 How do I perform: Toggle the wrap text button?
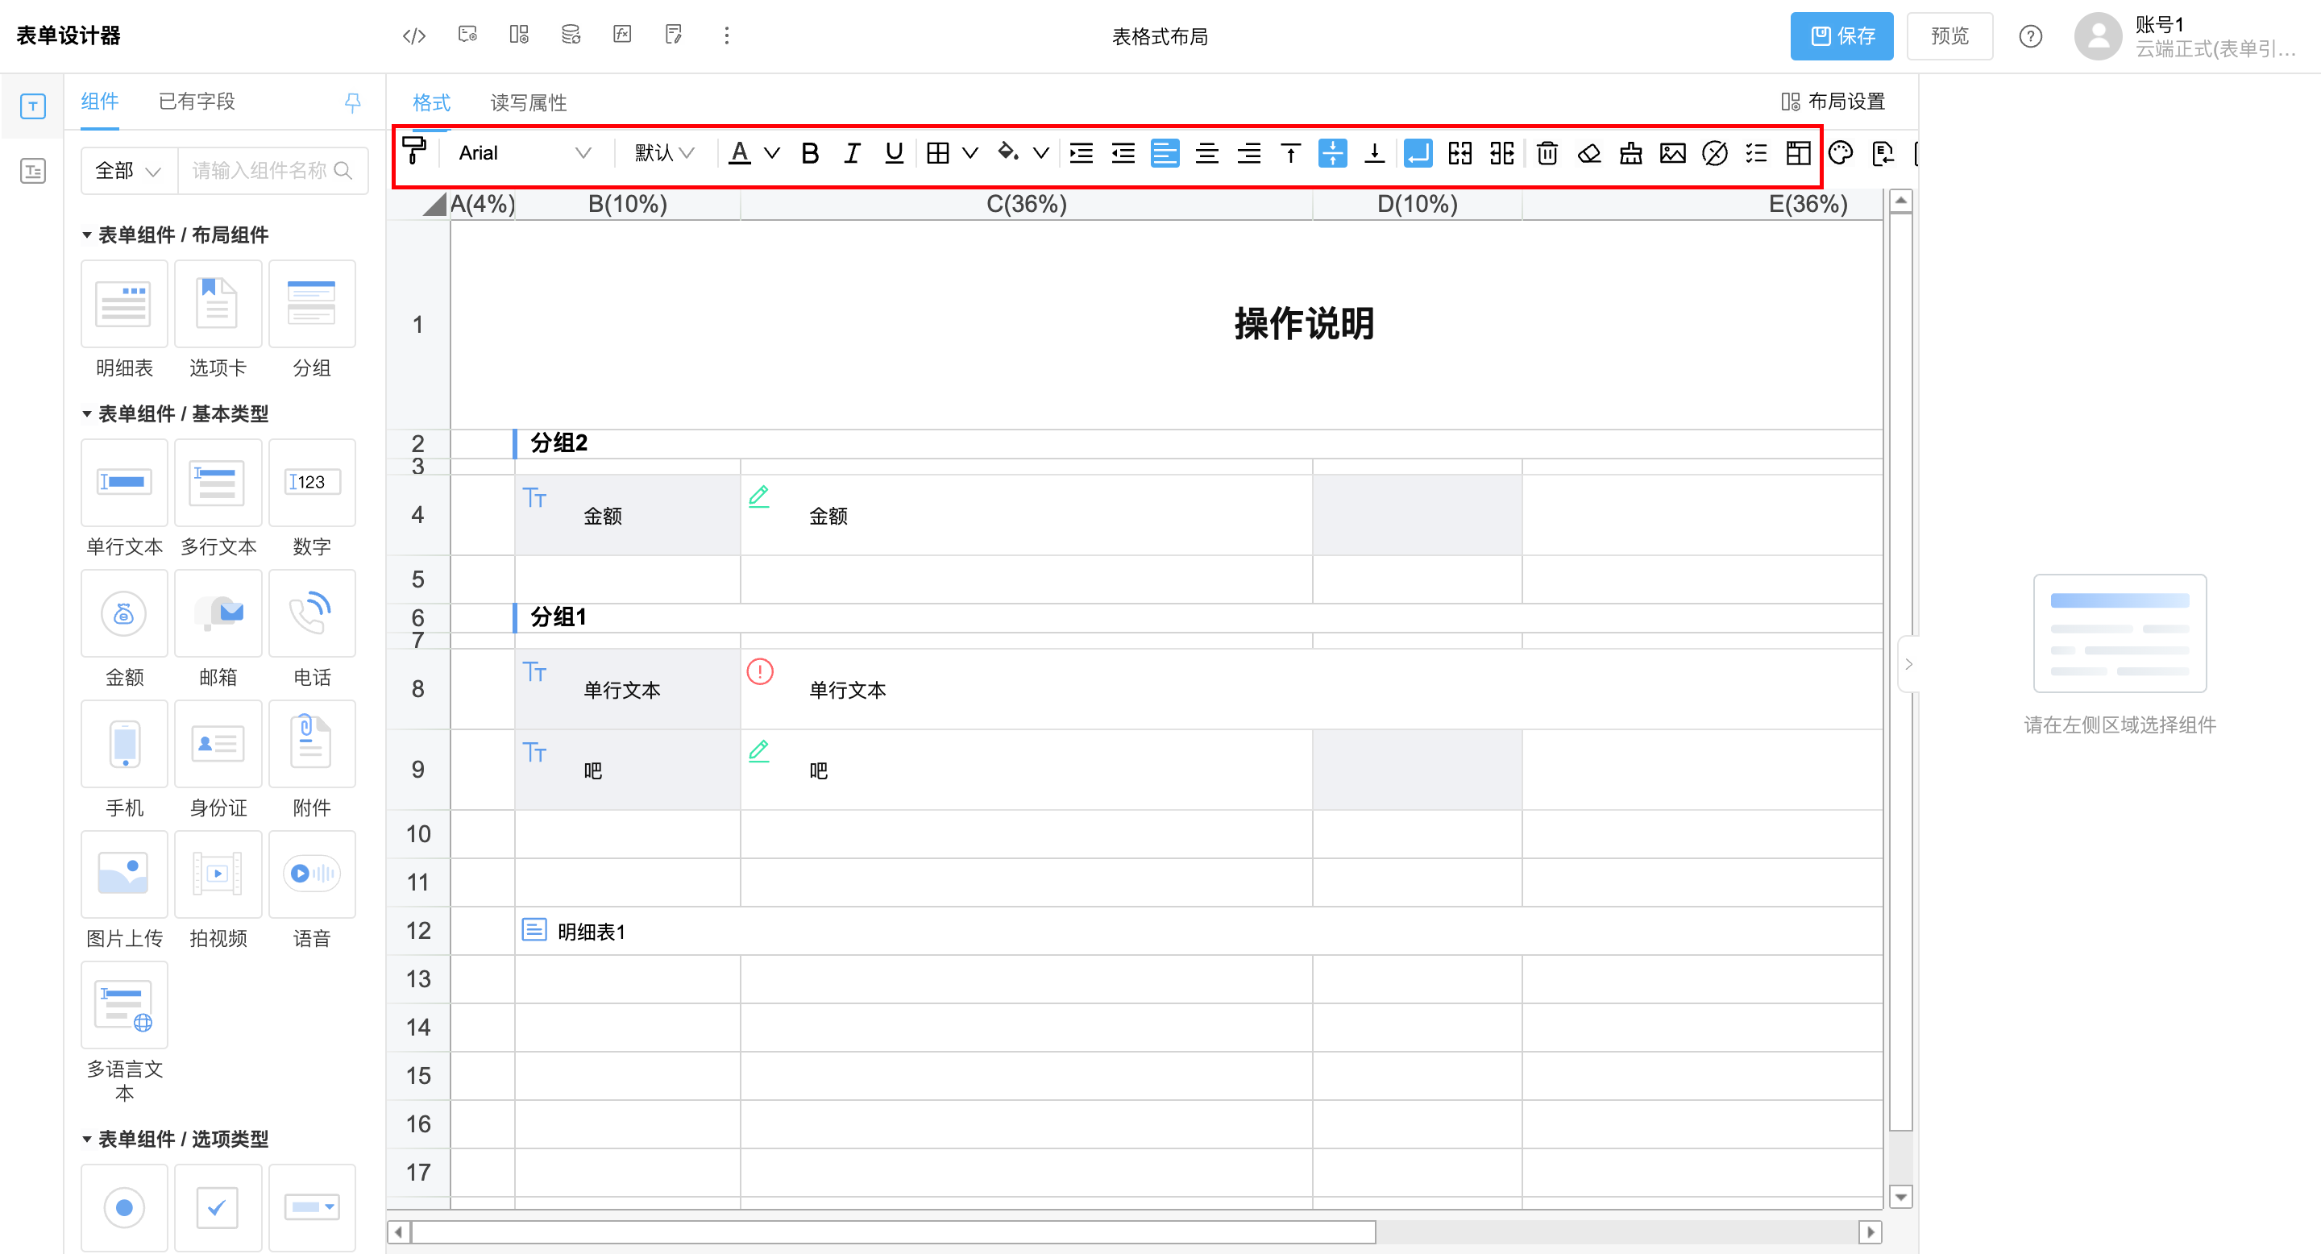pos(1418,153)
